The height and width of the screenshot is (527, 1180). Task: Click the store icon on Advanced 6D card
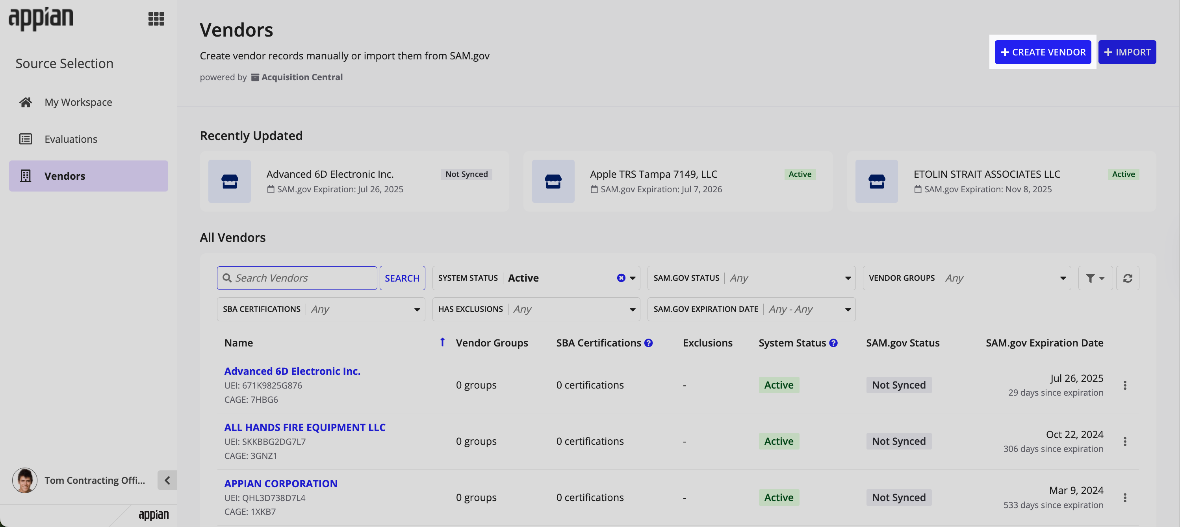pyautogui.click(x=230, y=181)
